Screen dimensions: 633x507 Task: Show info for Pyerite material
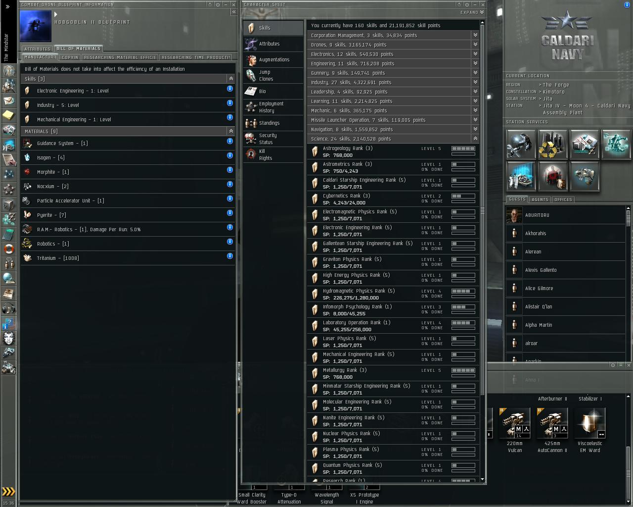pyautogui.click(x=230, y=213)
